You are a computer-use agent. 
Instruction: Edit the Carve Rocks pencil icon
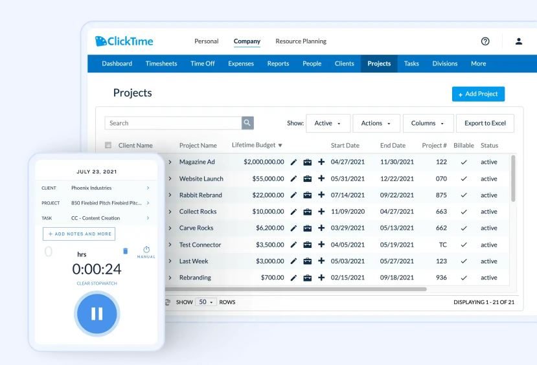[293, 228]
